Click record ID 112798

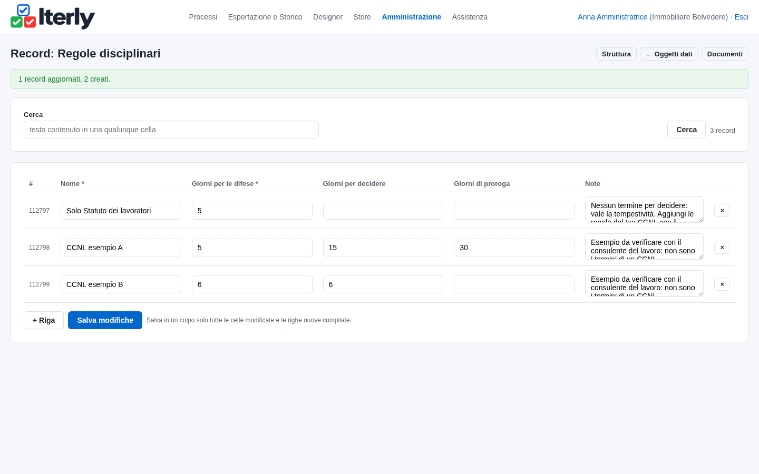pos(39,248)
